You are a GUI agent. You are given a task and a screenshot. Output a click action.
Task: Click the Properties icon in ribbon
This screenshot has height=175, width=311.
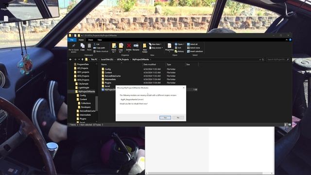[170, 46]
